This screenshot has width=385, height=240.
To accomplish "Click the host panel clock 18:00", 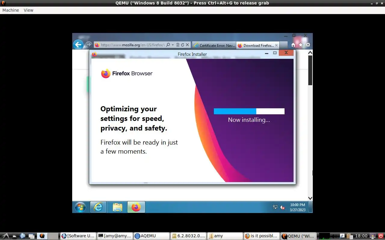I will (361, 236).
